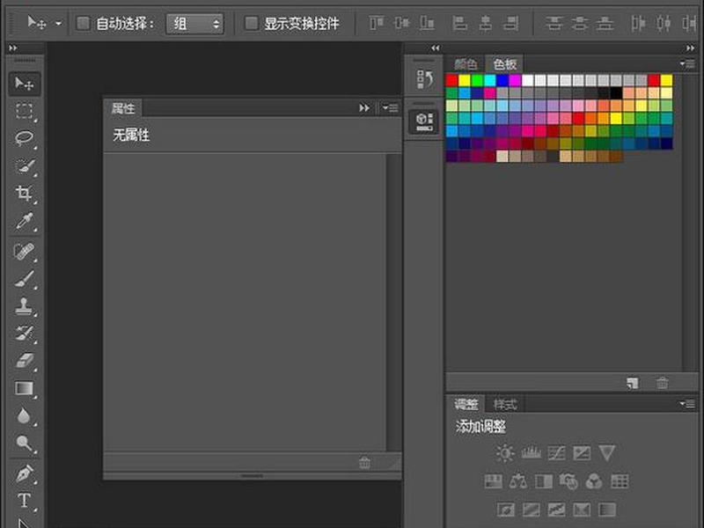
Task: Select the Blur tool
Action: pyautogui.click(x=25, y=415)
